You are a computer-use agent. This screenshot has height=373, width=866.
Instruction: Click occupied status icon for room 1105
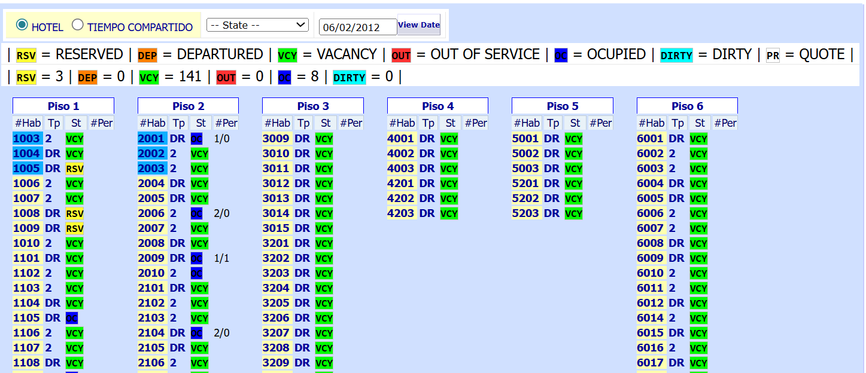pos(72,318)
